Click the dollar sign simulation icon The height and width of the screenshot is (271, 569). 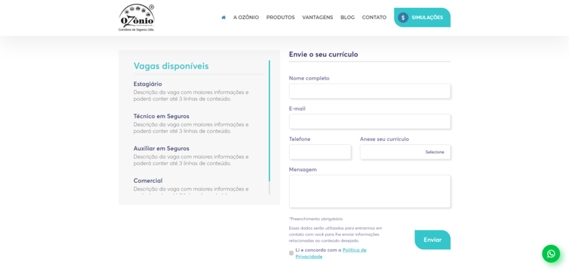pyautogui.click(x=403, y=18)
